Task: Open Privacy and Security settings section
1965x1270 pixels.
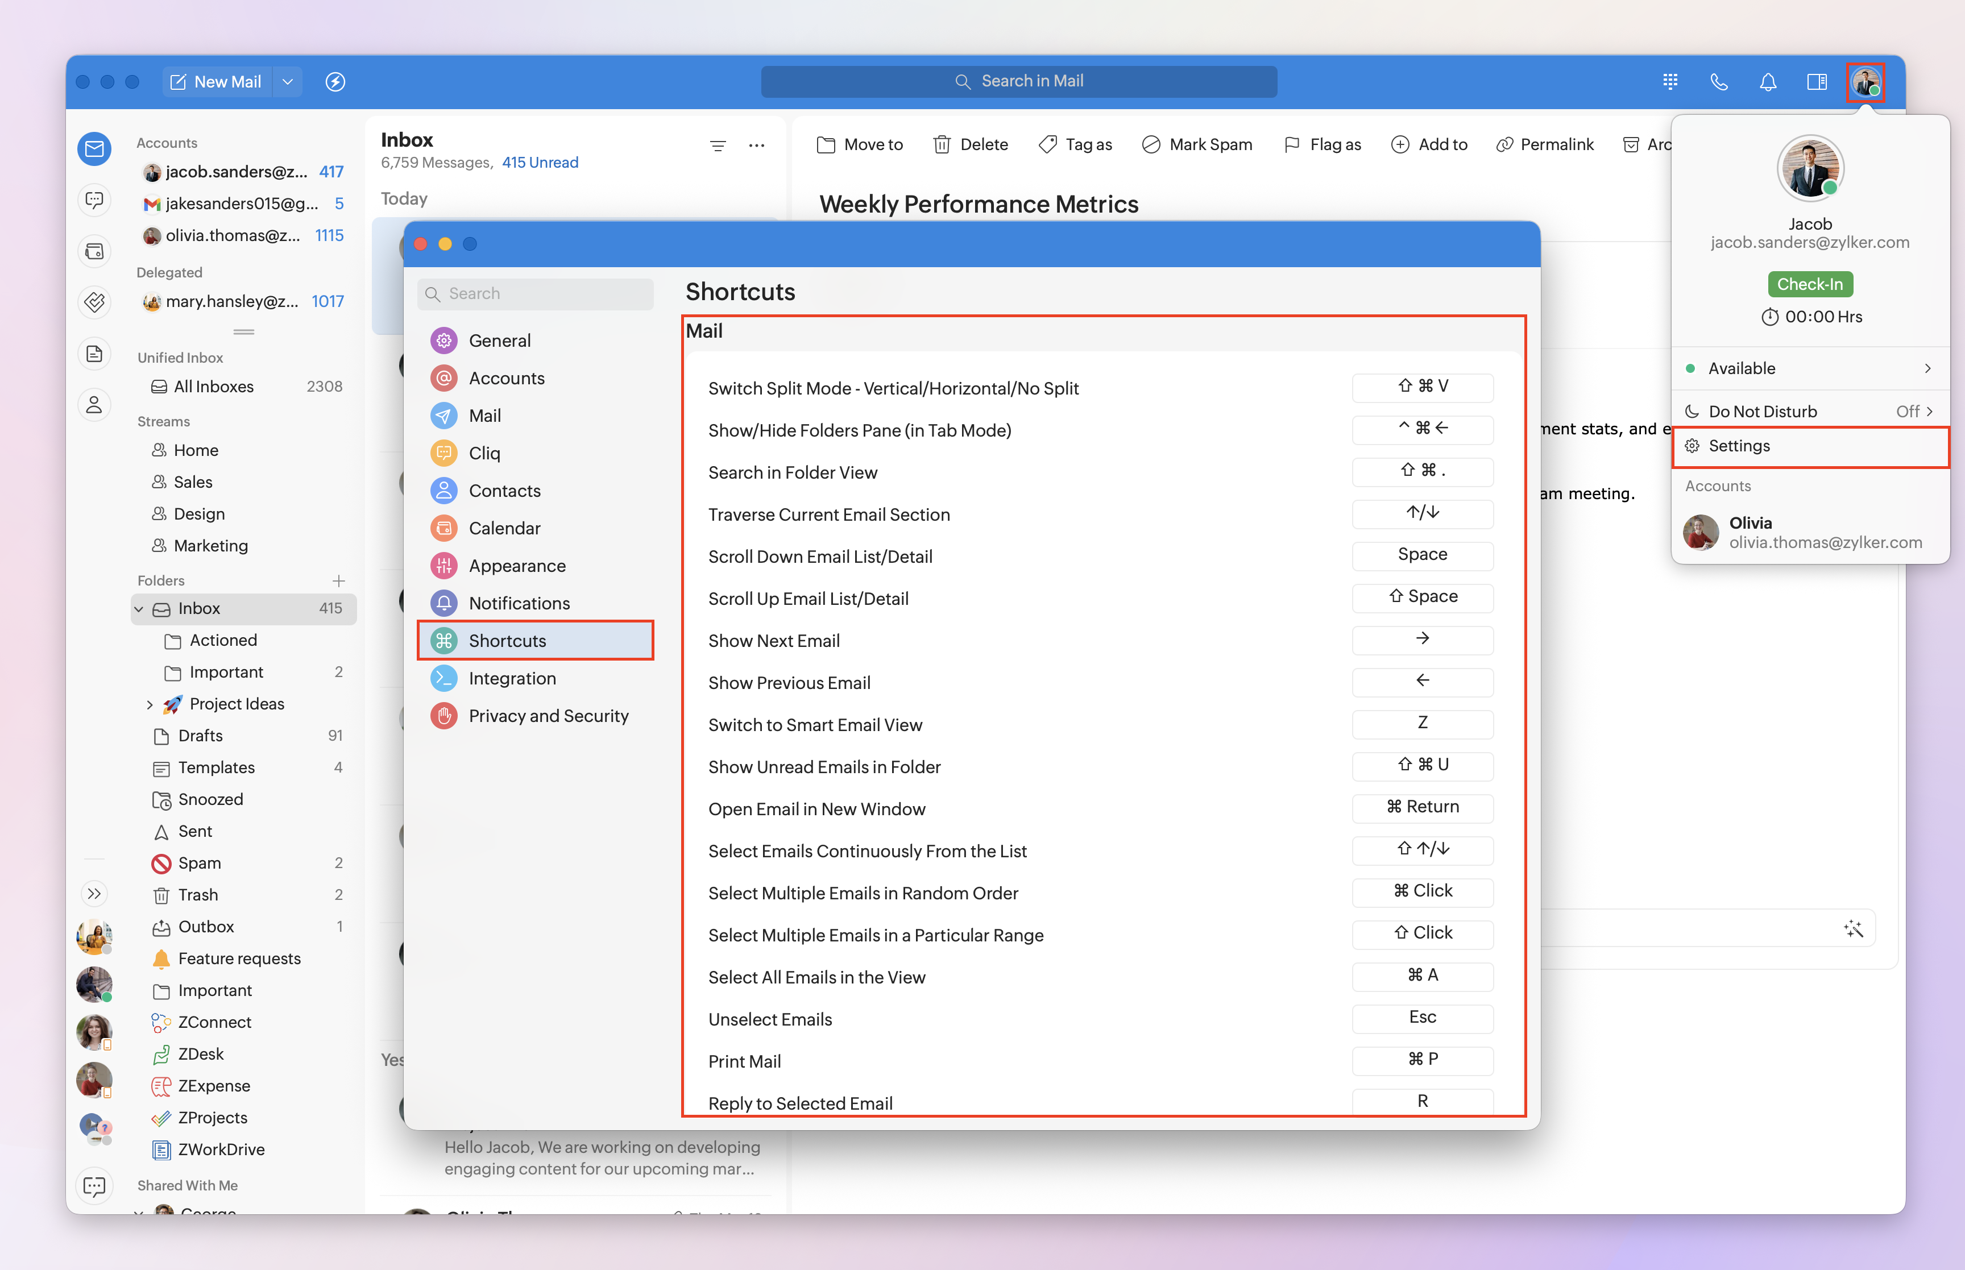Action: (548, 716)
